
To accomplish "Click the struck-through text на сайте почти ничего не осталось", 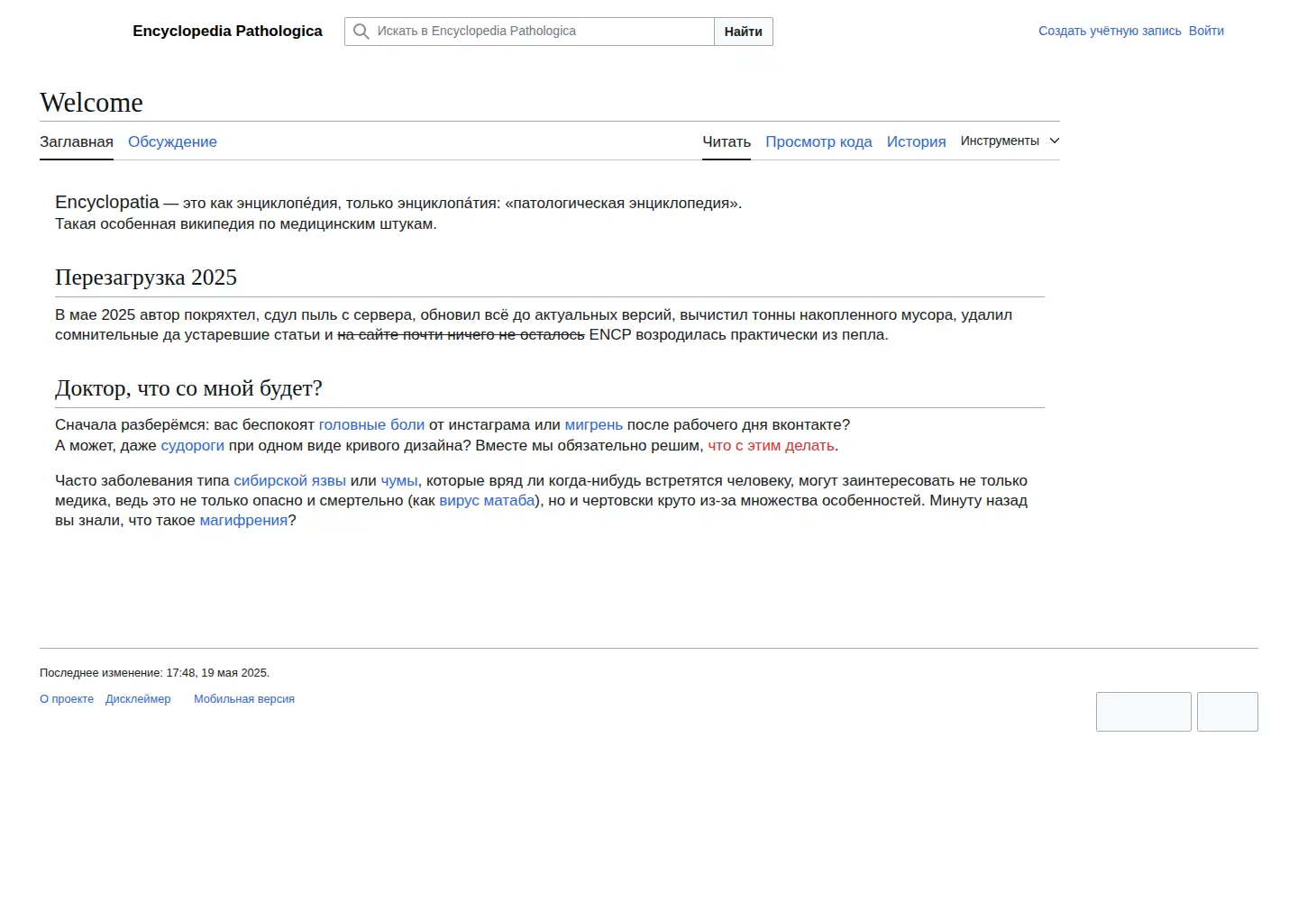I will coord(461,334).
